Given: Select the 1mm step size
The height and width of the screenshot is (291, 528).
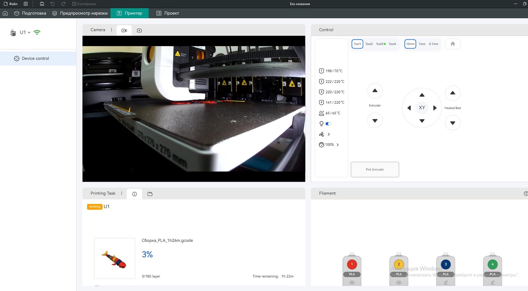Looking at the screenshot, I should (422, 44).
